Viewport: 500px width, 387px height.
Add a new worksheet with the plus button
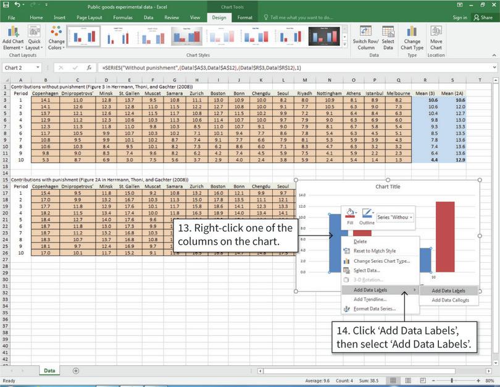[75, 370]
